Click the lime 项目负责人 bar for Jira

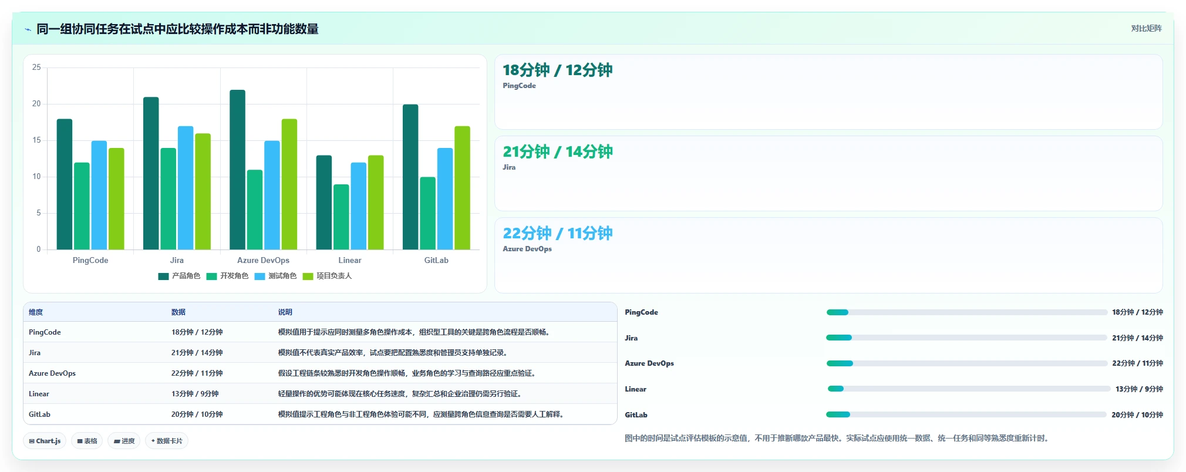[x=203, y=191]
